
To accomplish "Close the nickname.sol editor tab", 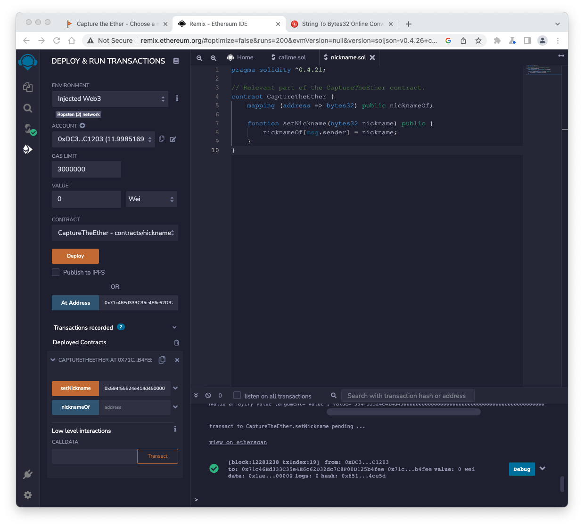I will (x=372, y=57).
